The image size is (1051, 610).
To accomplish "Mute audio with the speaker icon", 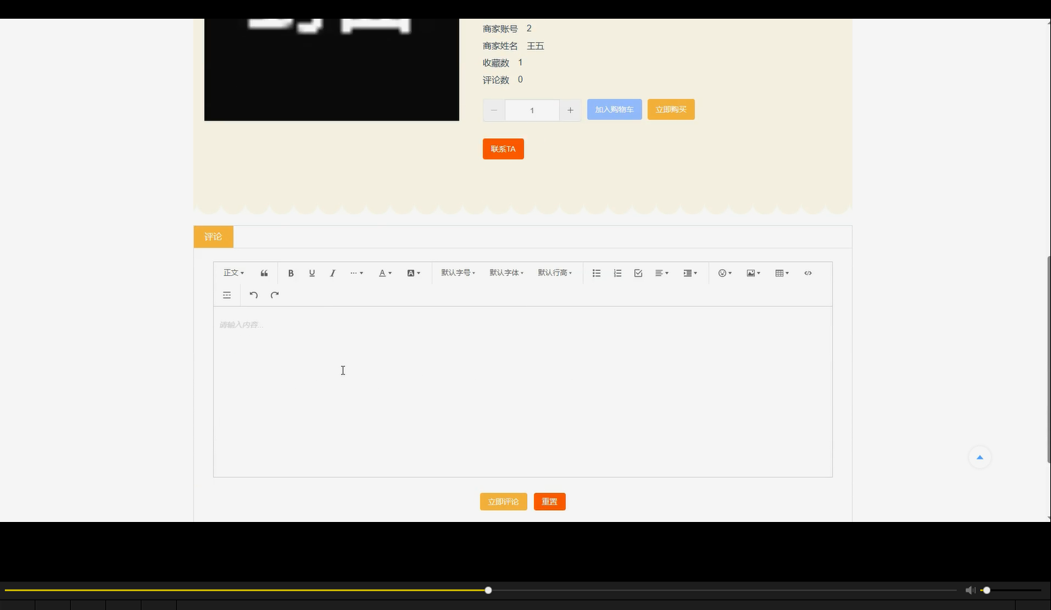I will pyautogui.click(x=970, y=590).
